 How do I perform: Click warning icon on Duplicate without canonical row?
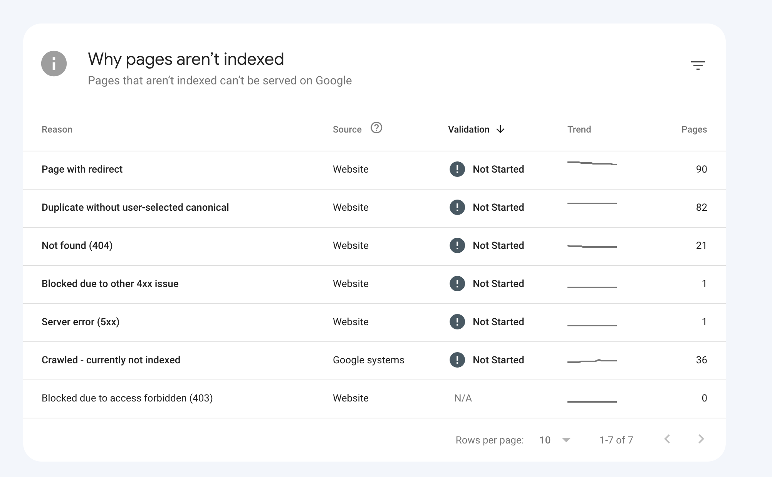point(457,207)
